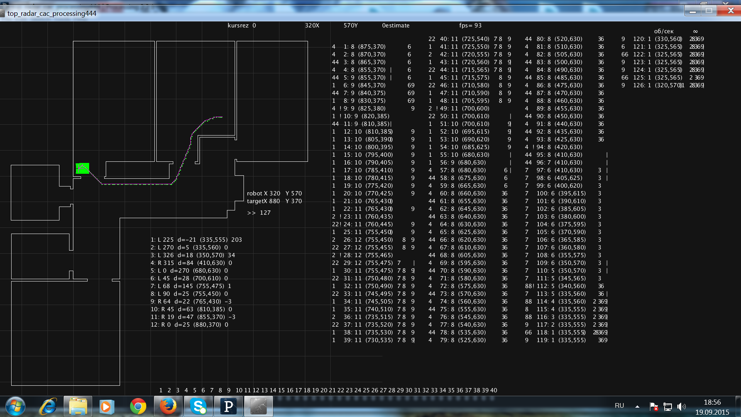Expand hidden tray icons arrow
The width and height of the screenshot is (741, 417).
click(x=637, y=407)
